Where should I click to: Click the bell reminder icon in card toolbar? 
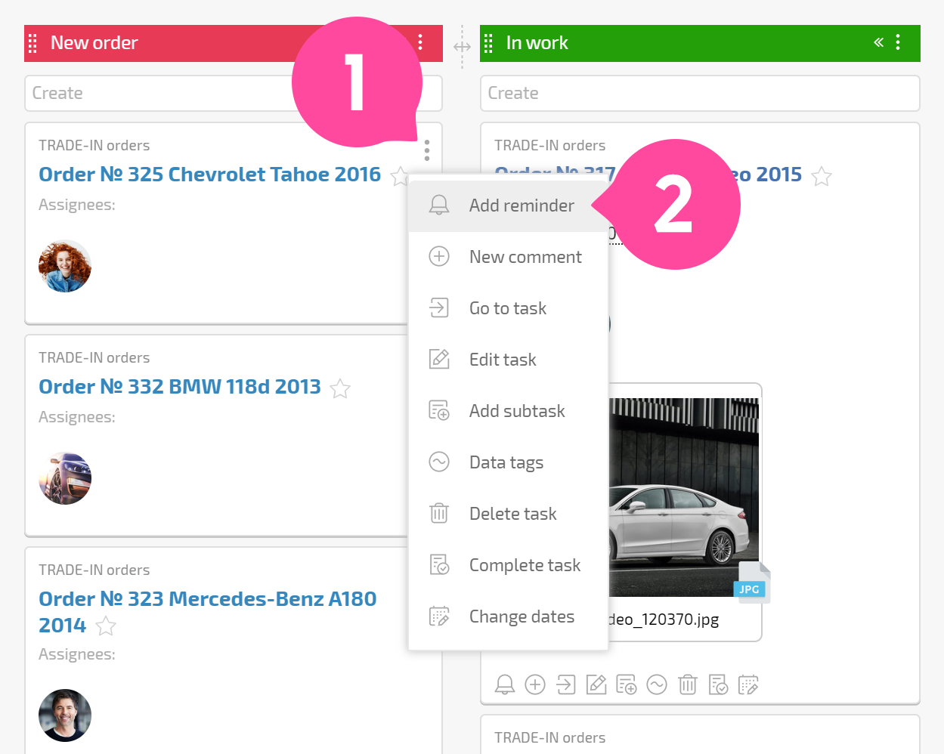(505, 684)
